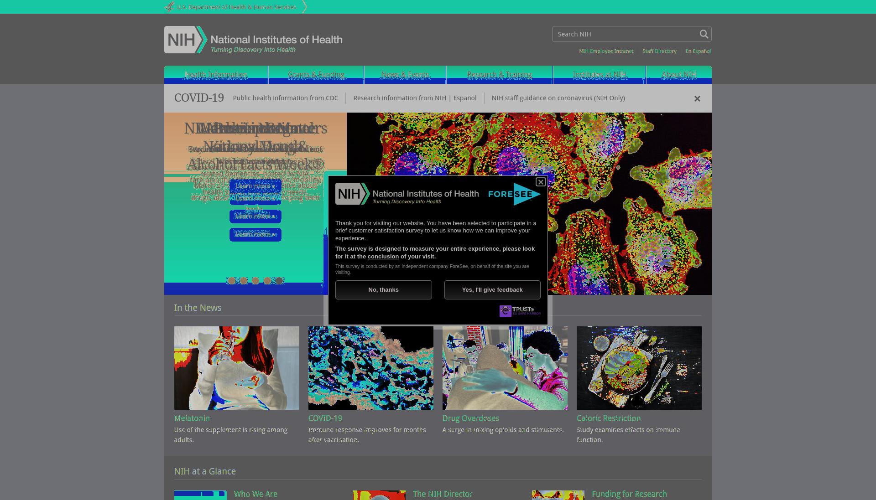Open the Who We Are link
876x500 pixels.
[x=255, y=494]
